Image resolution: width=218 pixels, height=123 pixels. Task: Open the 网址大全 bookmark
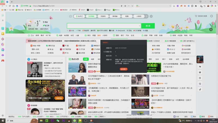[19, 10]
